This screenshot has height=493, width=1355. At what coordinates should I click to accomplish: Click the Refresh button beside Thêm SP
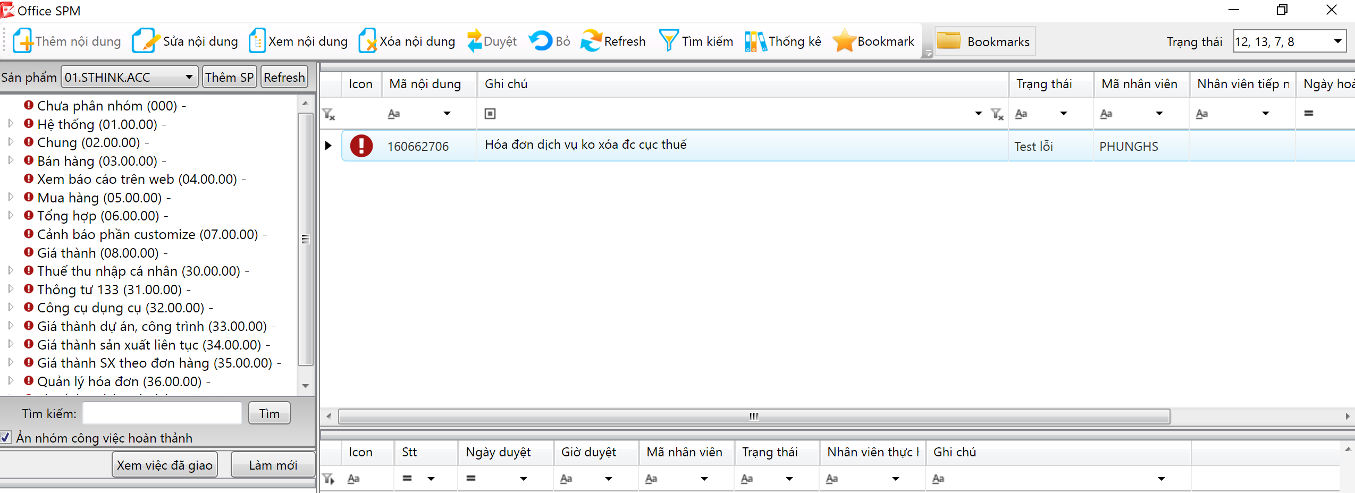pos(284,77)
